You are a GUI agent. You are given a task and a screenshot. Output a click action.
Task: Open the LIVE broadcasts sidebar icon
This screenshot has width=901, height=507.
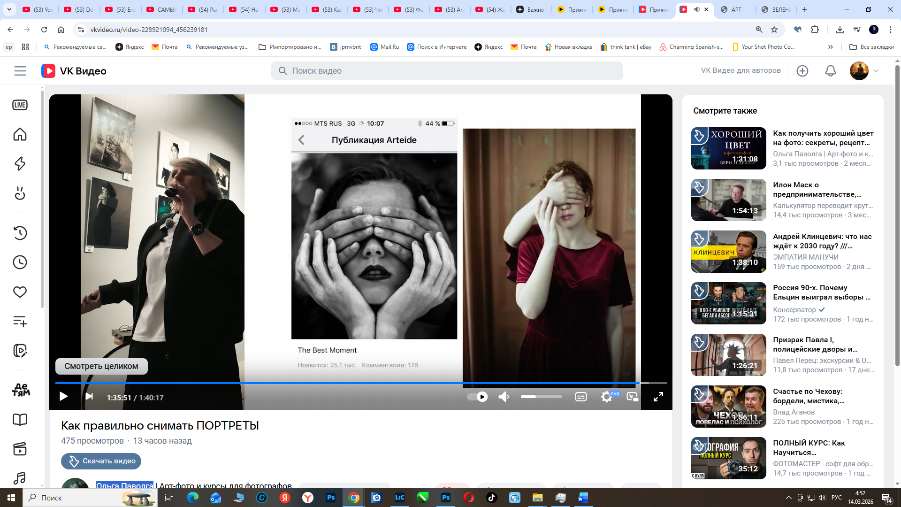[20, 105]
